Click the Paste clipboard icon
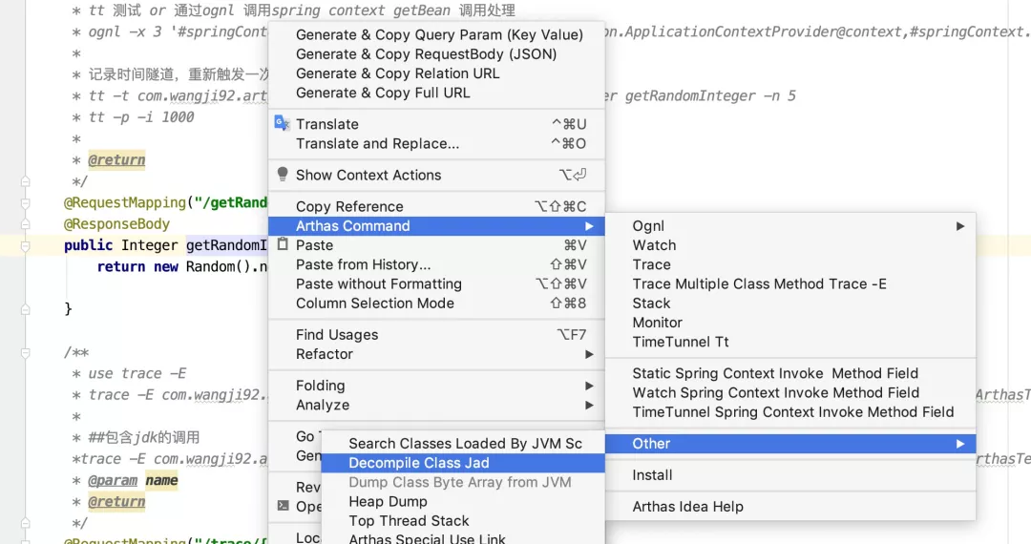The width and height of the screenshot is (1031, 544). pos(282,244)
